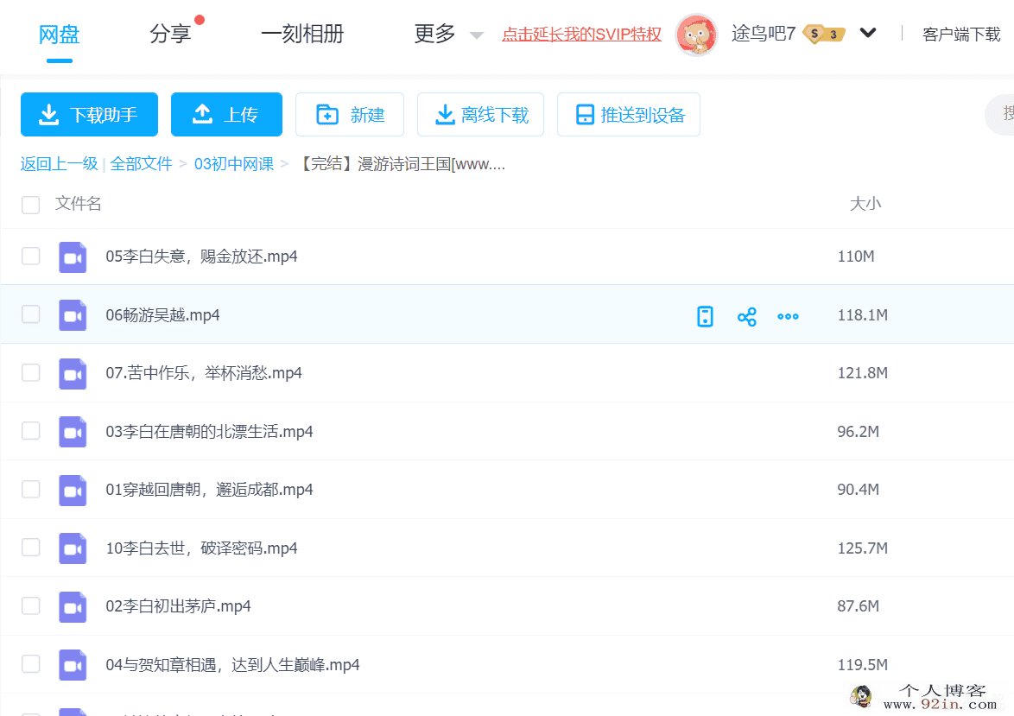This screenshot has width=1014, height=716.
Task: Click video icon for 07.苦中作乐，举杯消愁.mp4
Action: click(x=73, y=373)
